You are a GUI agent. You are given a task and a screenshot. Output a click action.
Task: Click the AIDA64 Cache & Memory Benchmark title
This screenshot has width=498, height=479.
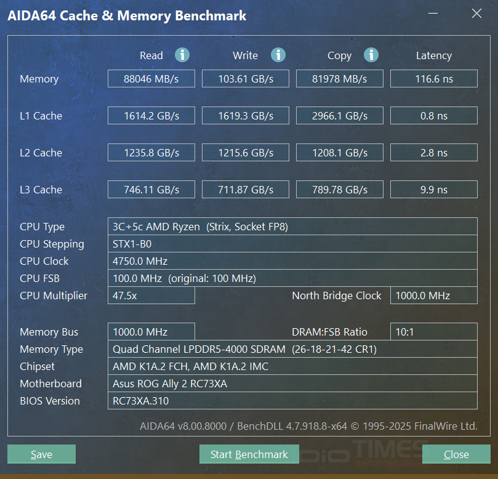127,15
